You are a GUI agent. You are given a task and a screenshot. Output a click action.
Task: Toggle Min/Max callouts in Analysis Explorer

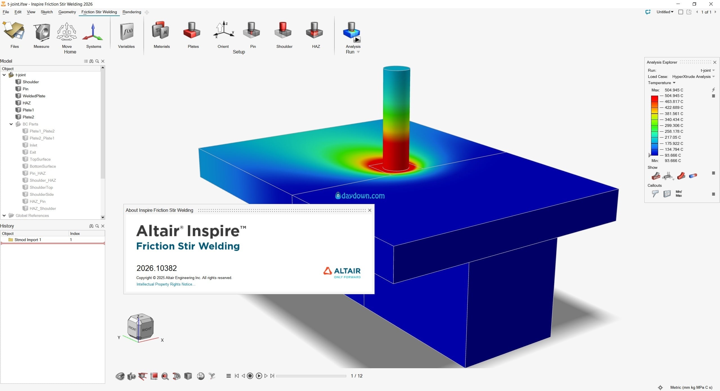pos(679,194)
